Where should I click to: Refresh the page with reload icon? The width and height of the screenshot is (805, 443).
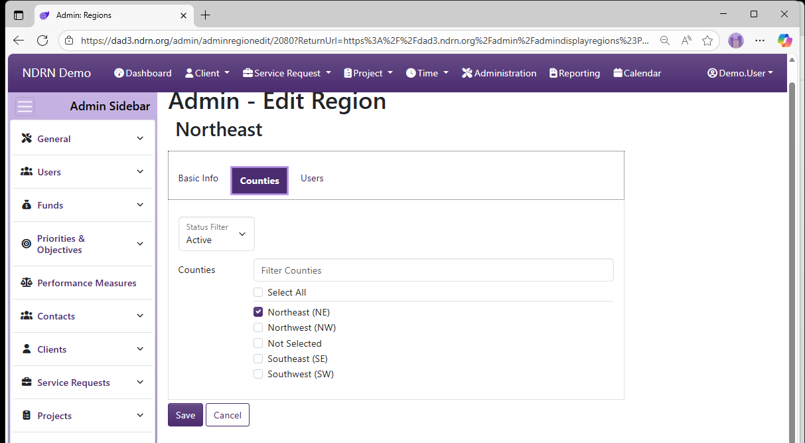pyautogui.click(x=42, y=41)
